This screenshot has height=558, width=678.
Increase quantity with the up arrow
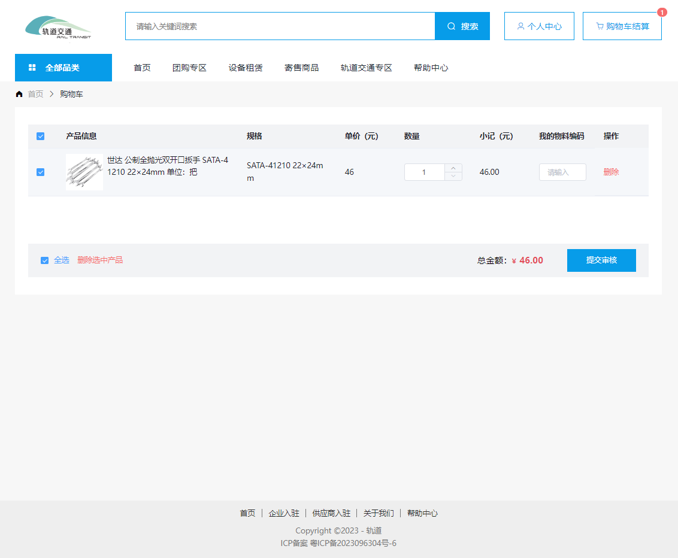[453, 168]
